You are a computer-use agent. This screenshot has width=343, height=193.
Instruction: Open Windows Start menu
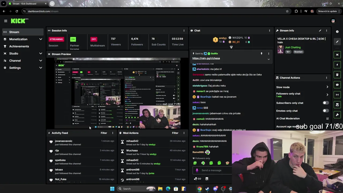(x=112, y=189)
